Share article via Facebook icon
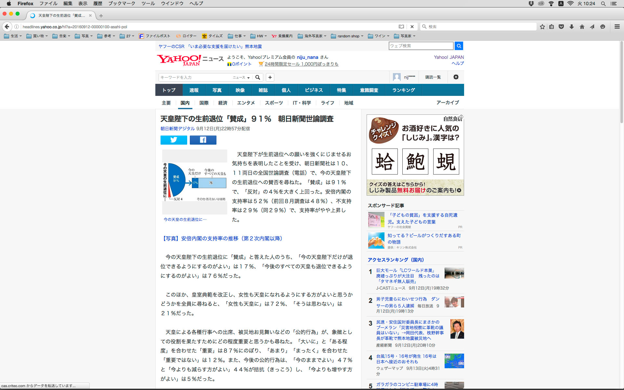Image resolution: width=624 pixels, height=390 pixels. (203, 140)
